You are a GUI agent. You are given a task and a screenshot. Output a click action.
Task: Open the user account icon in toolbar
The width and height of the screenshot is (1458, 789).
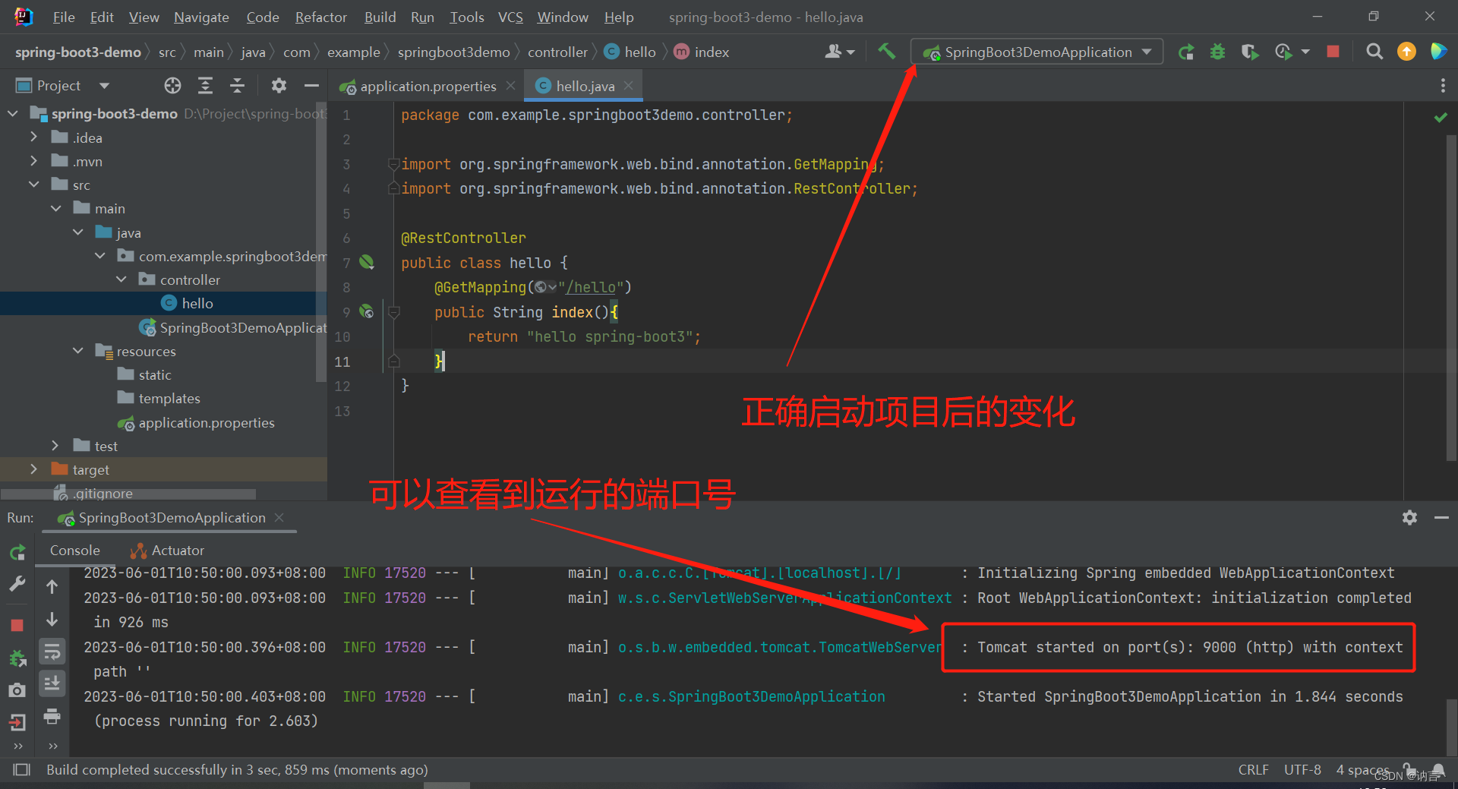click(x=839, y=52)
